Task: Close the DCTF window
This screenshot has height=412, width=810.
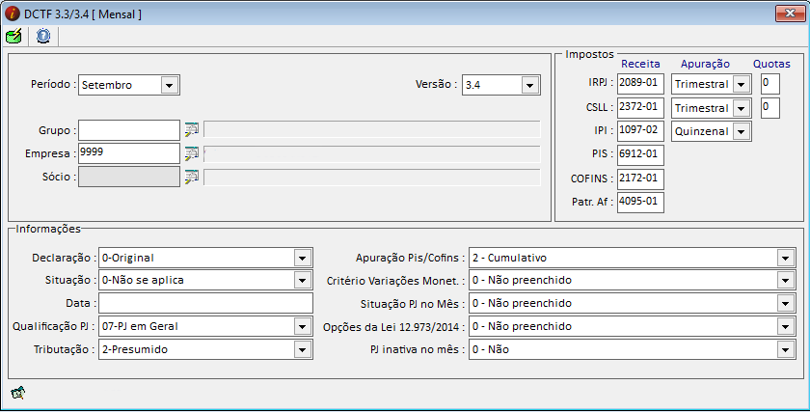Action: point(790,14)
